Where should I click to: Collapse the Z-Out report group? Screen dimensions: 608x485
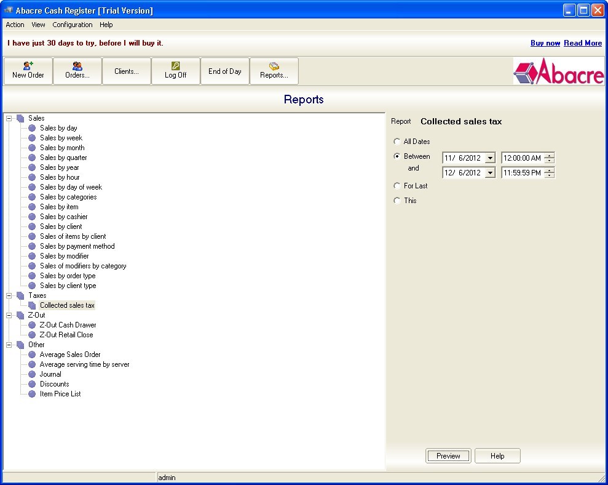point(8,315)
